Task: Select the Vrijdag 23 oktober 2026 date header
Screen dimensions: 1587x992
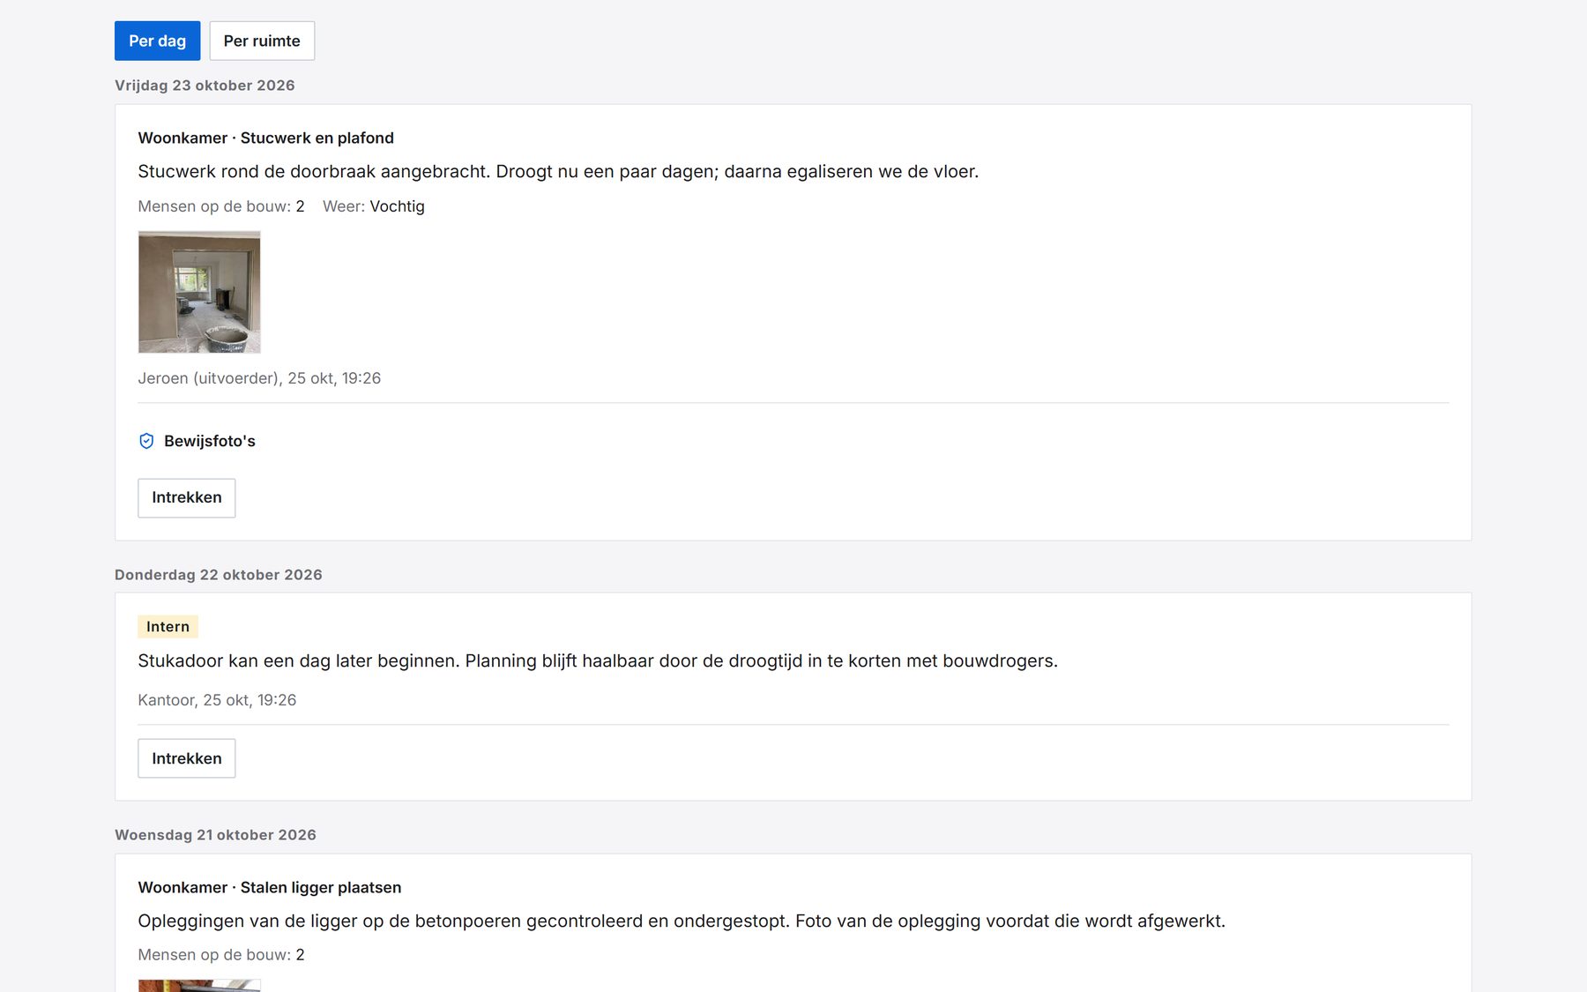Action: pos(205,86)
